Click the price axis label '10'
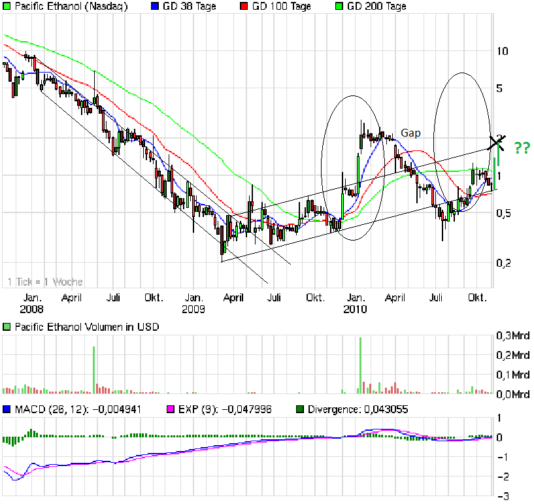This screenshot has height=504, width=534. tap(503, 52)
